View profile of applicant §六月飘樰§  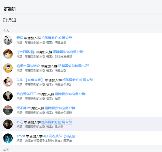coord(26,52)
